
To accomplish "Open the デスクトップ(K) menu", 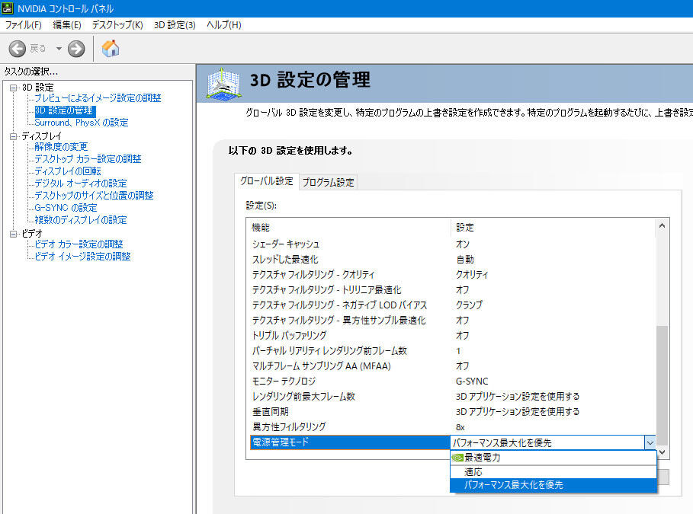I will [x=117, y=24].
